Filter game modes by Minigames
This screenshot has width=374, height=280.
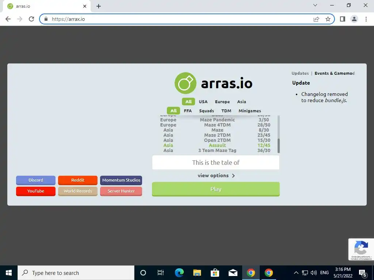[250, 111]
